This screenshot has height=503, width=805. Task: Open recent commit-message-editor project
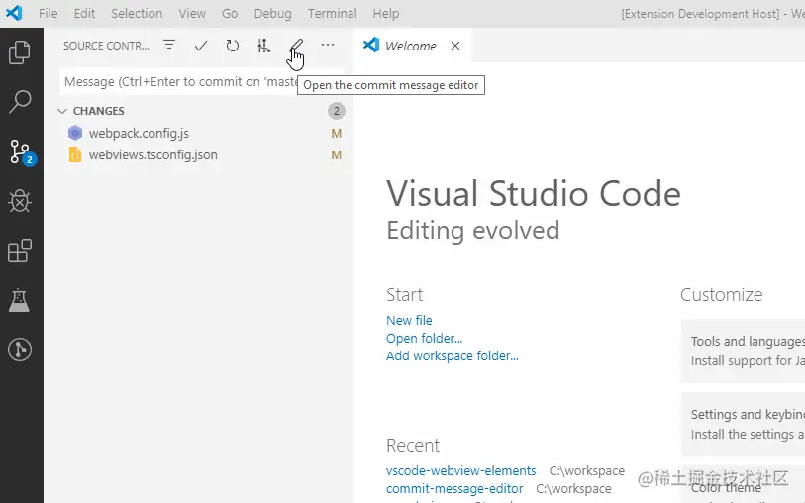pos(454,488)
